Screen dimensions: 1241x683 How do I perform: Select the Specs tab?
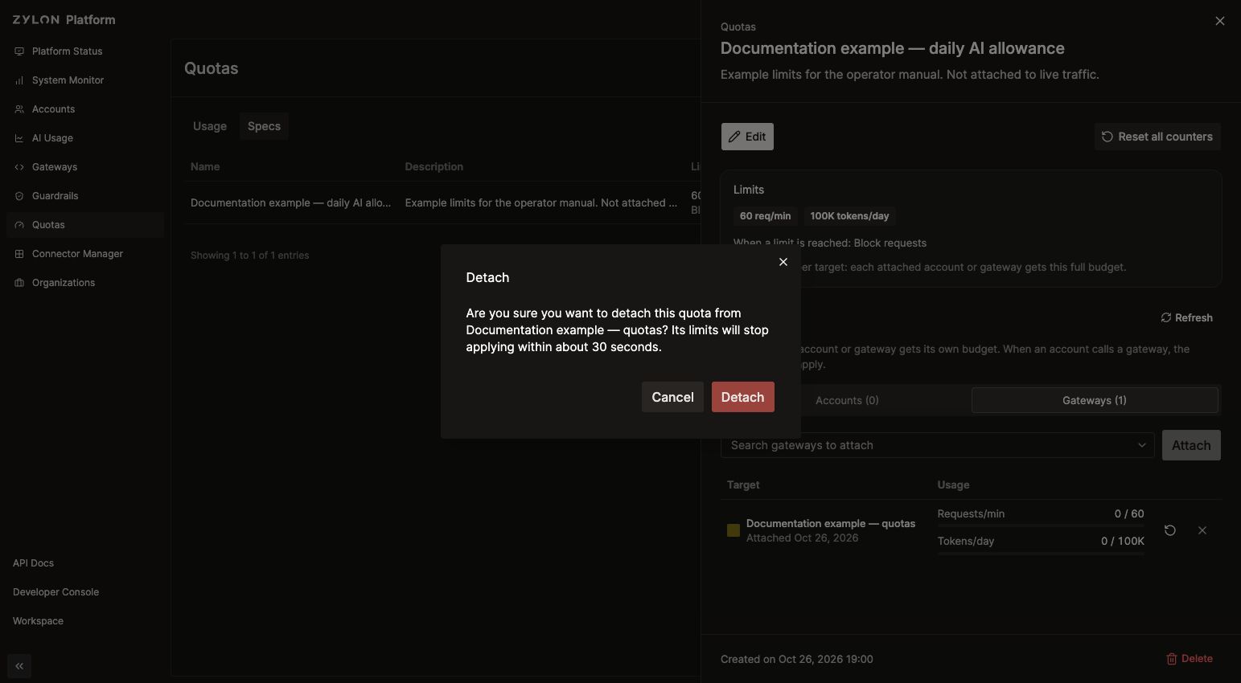click(264, 126)
